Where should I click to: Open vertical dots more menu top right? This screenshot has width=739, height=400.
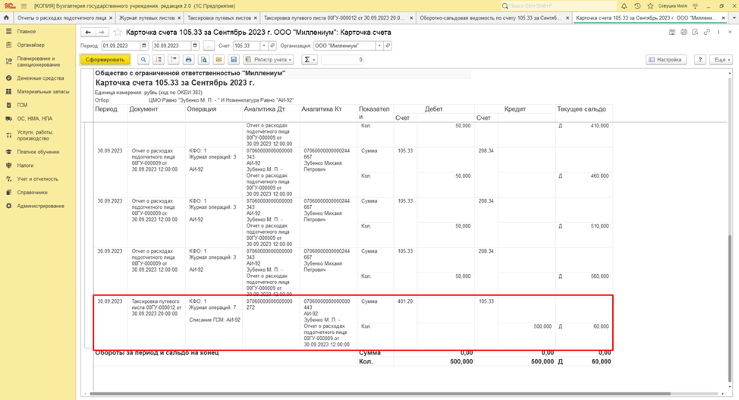(x=719, y=32)
